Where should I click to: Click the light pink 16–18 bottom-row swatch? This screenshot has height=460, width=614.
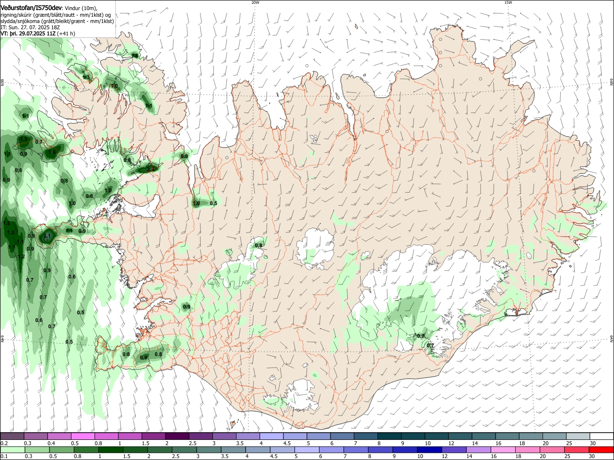(x=503, y=450)
